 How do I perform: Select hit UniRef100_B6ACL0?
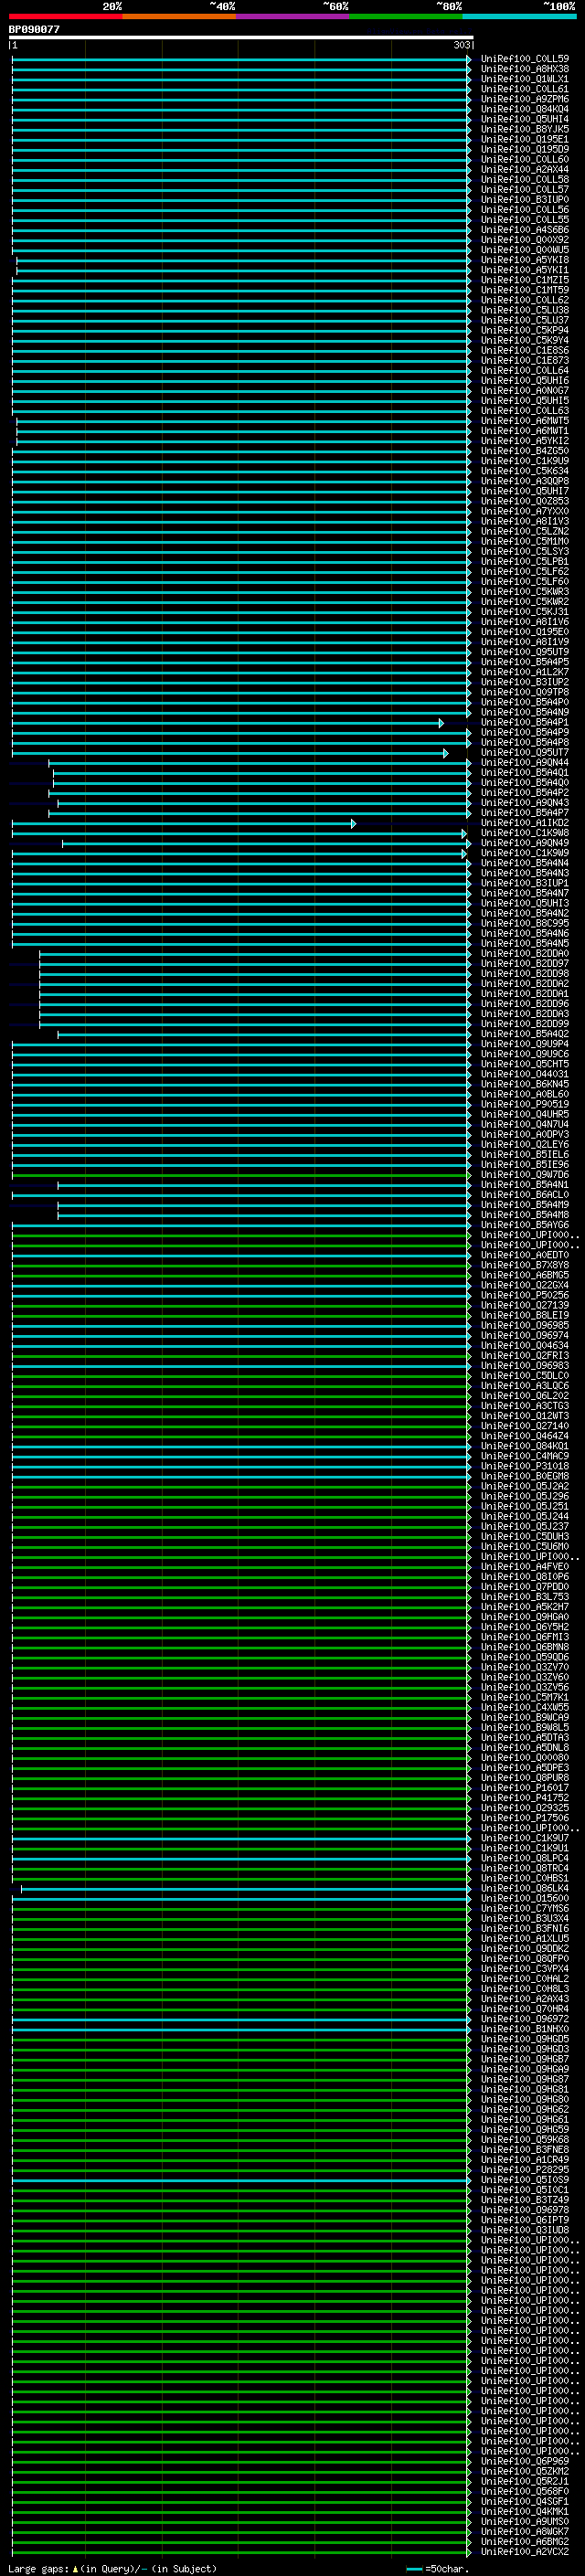tap(524, 1195)
